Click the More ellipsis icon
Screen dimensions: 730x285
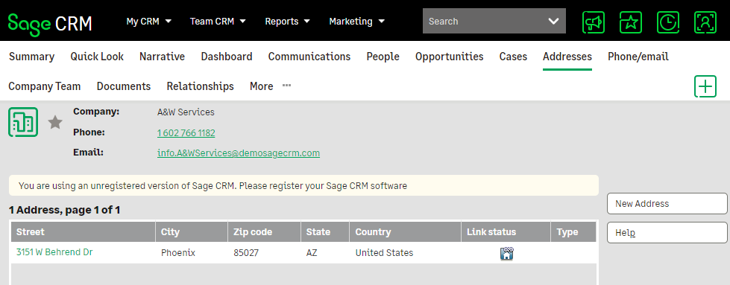coord(287,86)
